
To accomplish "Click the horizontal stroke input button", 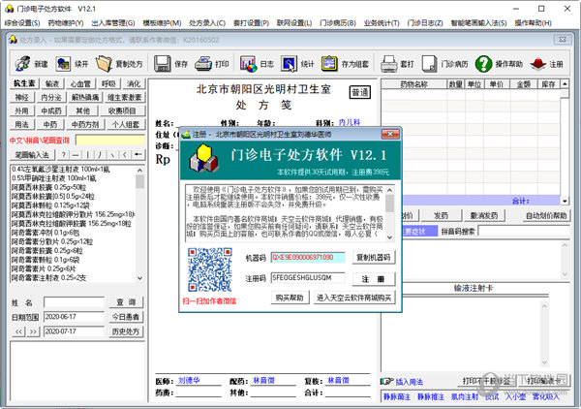I will click(76, 154).
